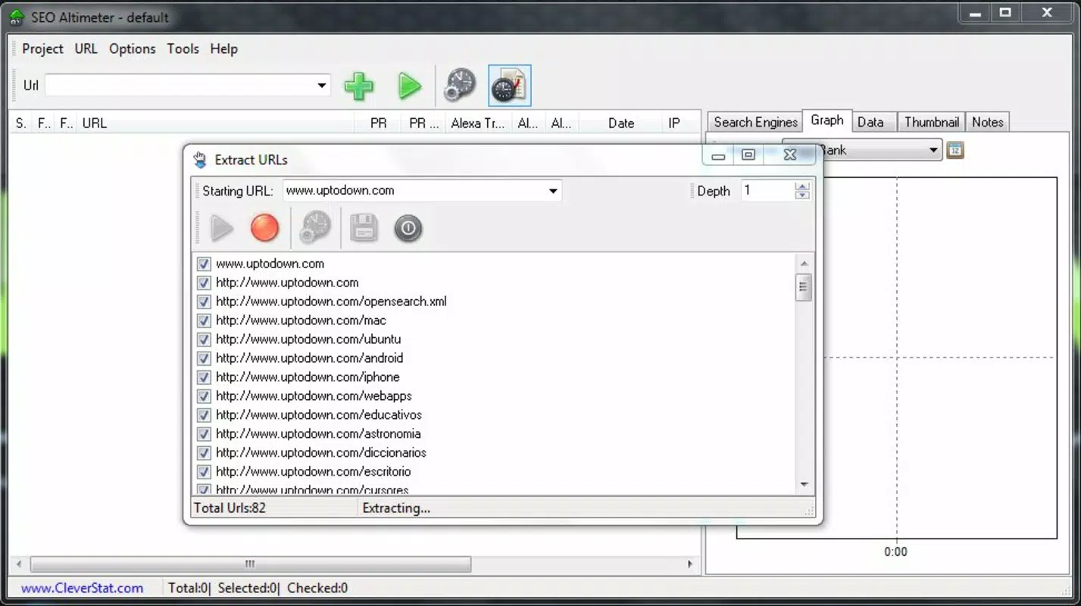The width and height of the screenshot is (1081, 606).
Task: Click the Extracting... status text
Action: [x=396, y=508]
